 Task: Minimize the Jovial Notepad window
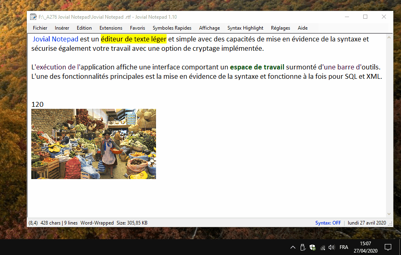point(347,17)
